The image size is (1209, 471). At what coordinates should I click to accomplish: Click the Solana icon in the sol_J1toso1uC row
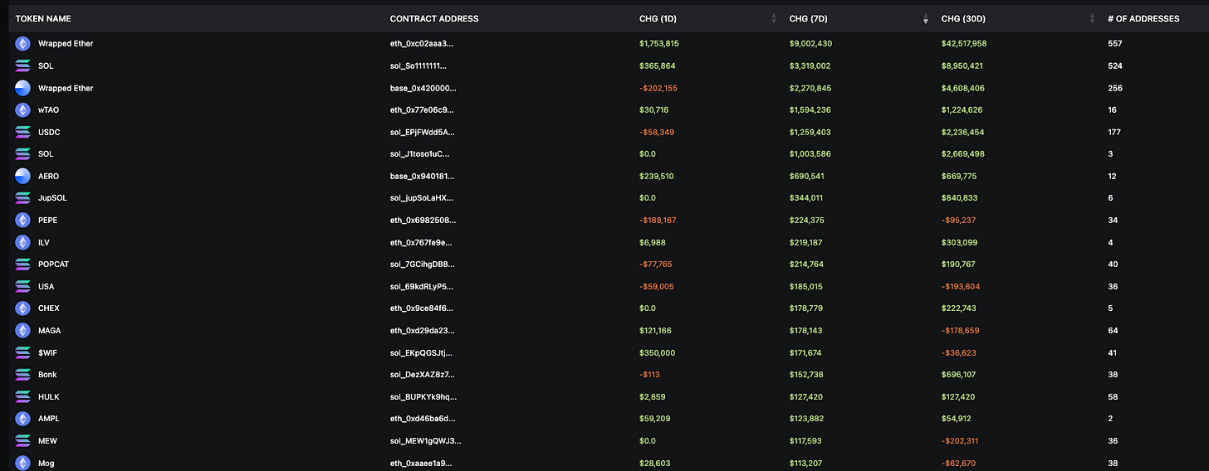(22, 153)
